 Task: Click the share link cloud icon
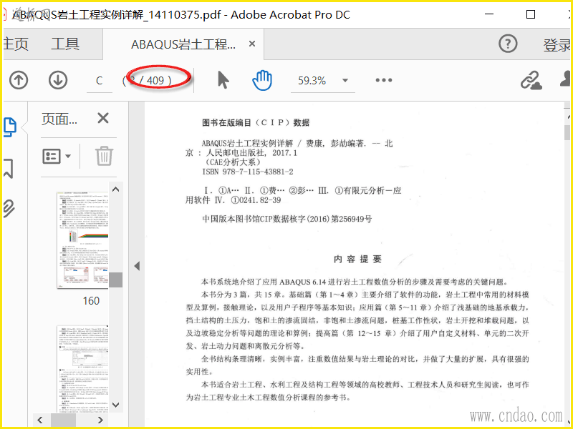[x=531, y=80]
